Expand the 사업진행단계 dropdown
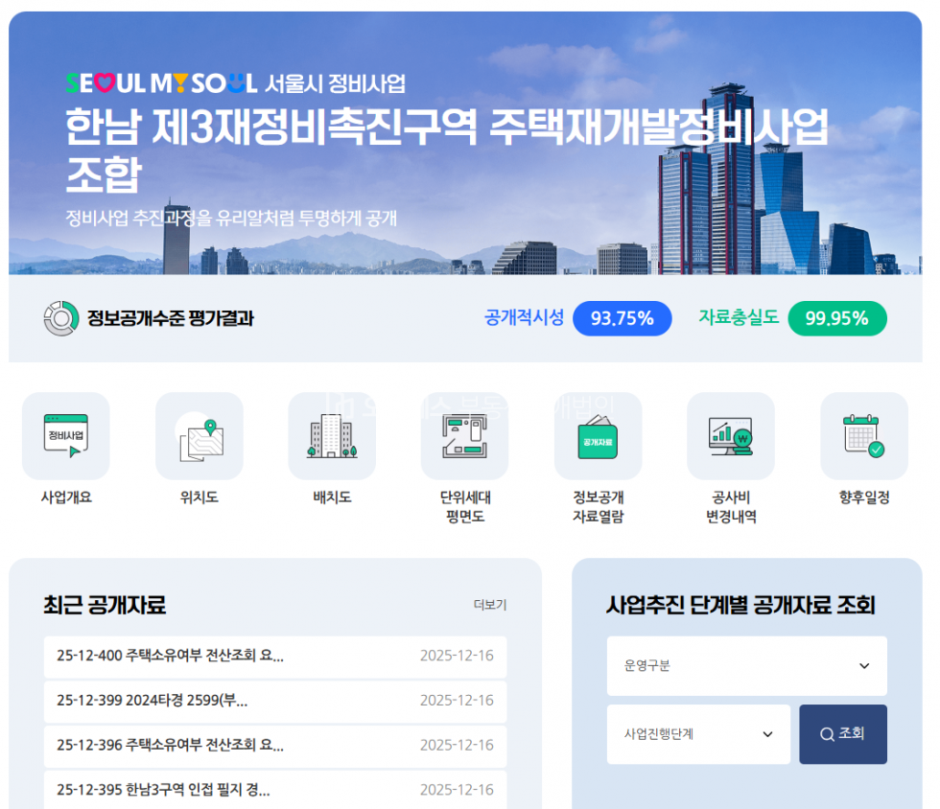Screen dimensions: 940x809 (x=698, y=734)
